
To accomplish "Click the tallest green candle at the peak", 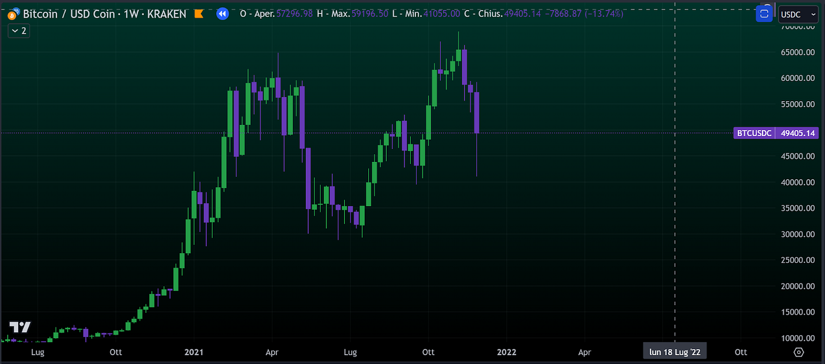I will pos(460,53).
